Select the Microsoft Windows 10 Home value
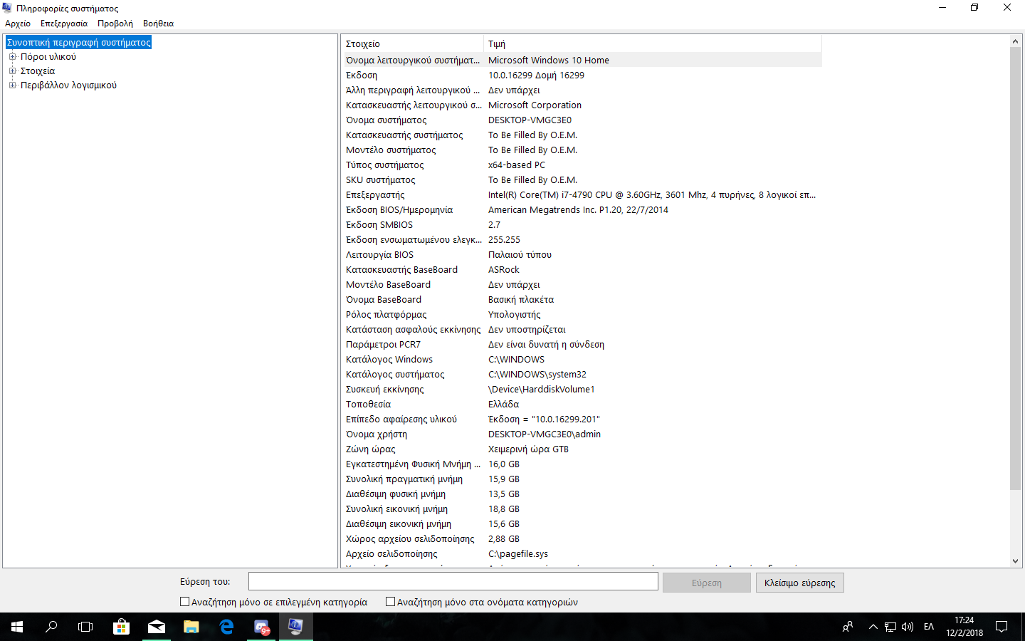 549,61
